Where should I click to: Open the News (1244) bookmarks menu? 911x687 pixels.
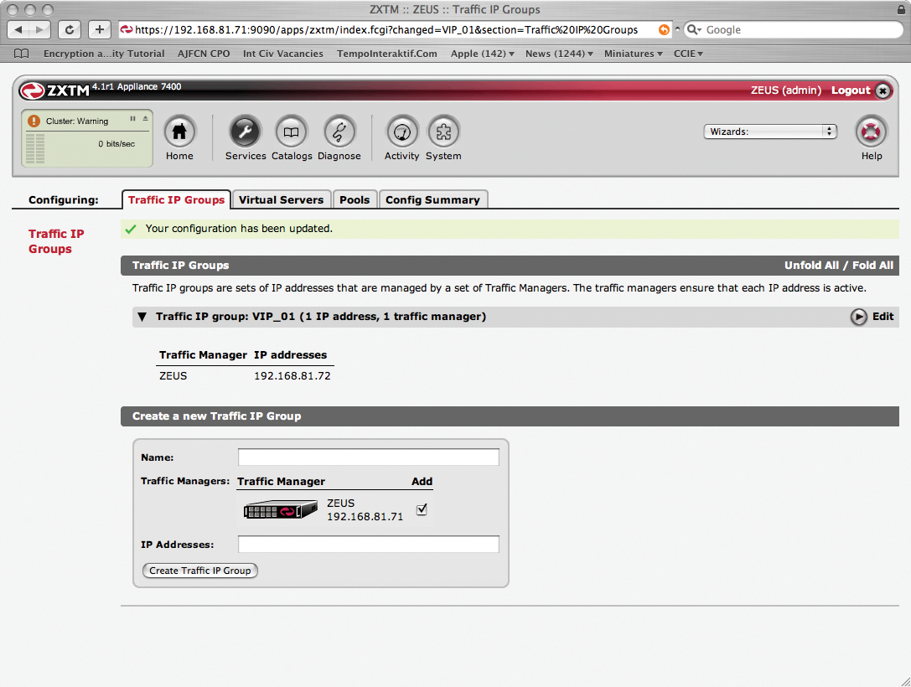pos(559,54)
